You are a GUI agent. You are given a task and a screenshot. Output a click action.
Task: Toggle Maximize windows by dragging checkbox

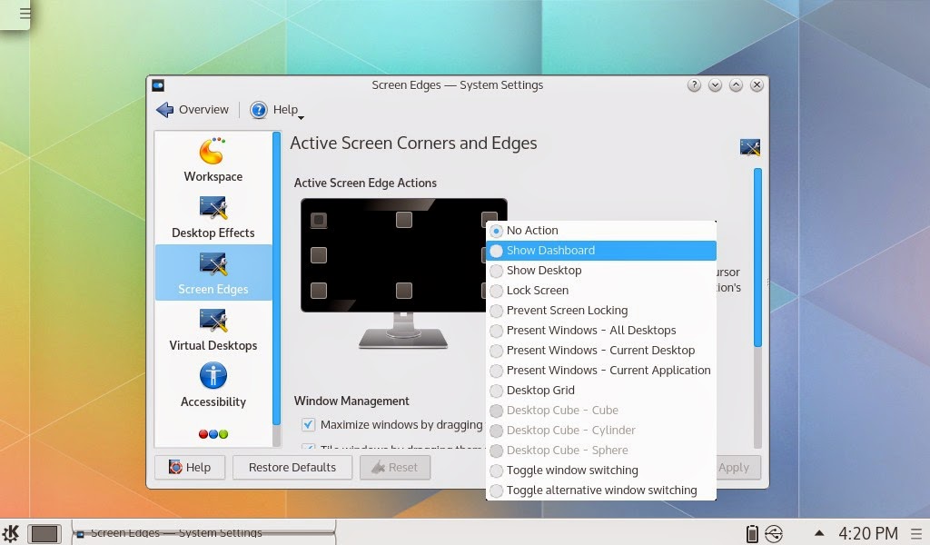308,424
